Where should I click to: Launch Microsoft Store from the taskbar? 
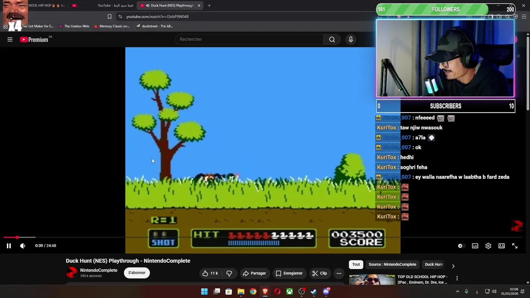pyautogui.click(x=229, y=292)
